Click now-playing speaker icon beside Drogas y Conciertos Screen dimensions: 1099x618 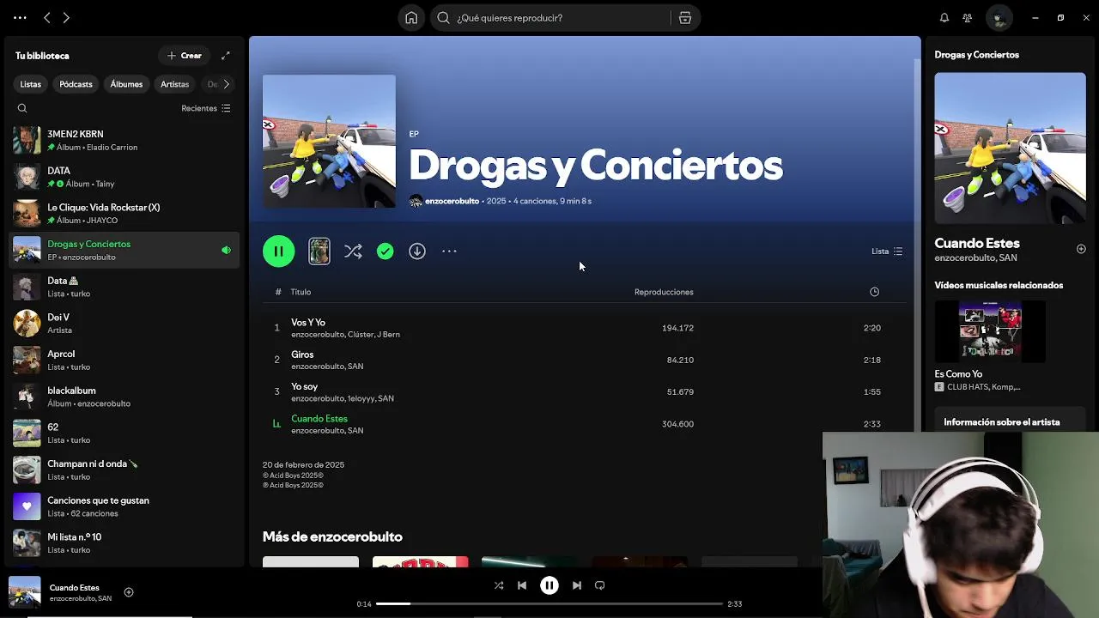point(226,251)
